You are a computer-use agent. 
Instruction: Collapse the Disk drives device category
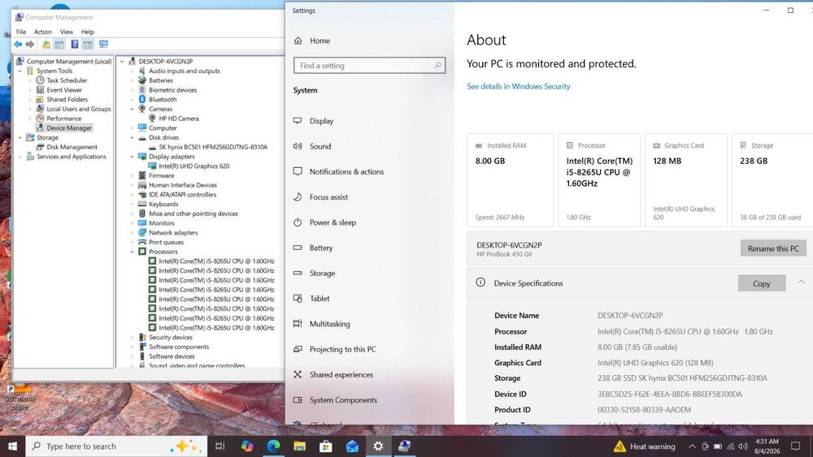pyautogui.click(x=133, y=138)
